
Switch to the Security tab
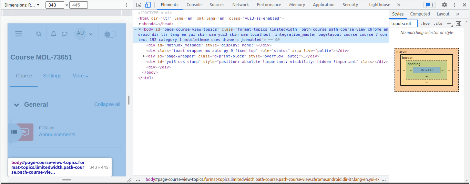click(350, 5)
